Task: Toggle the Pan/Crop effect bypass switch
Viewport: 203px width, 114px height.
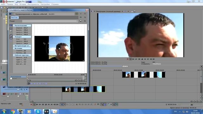Action: tap(11, 14)
